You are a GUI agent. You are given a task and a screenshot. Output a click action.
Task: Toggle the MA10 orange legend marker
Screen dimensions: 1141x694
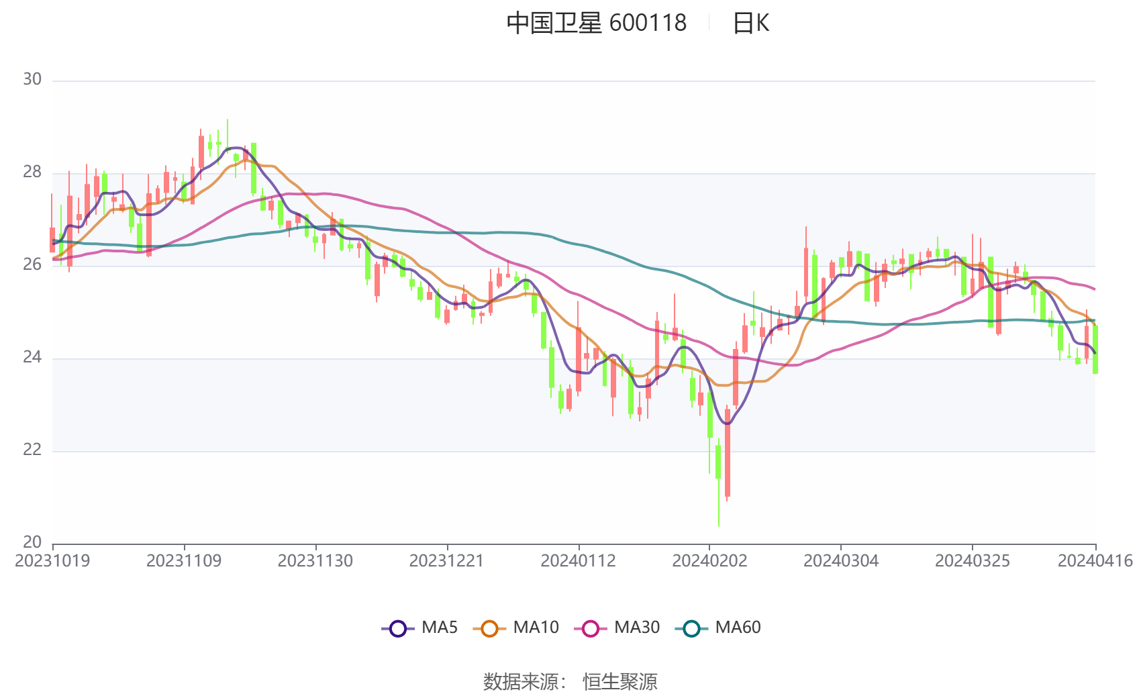pos(489,629)
